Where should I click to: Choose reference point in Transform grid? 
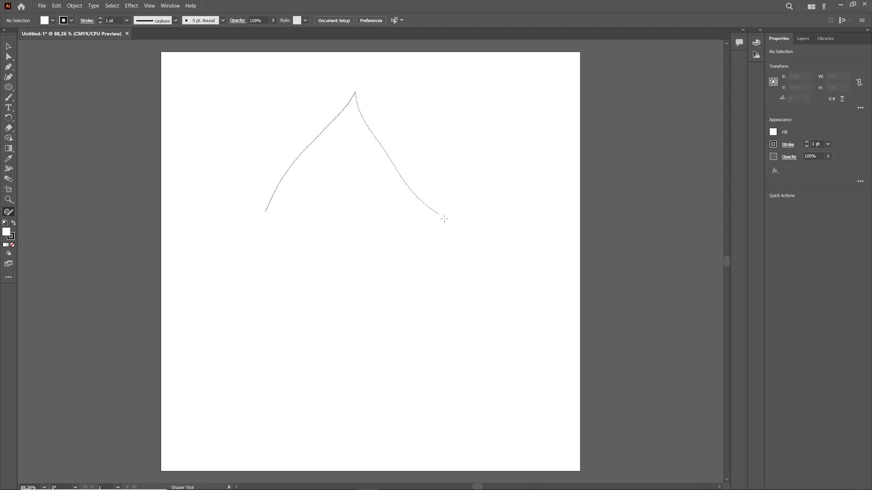773,82
